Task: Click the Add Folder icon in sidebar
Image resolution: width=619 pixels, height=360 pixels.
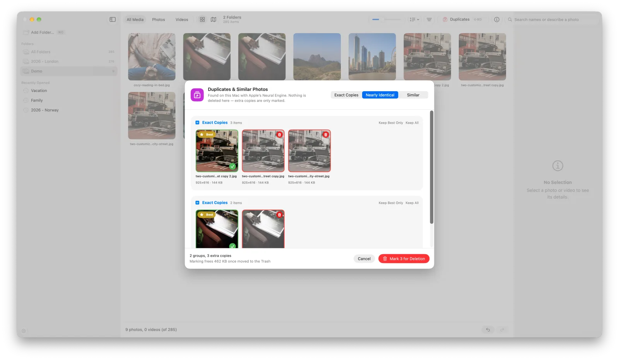Action: click(26, 32)
